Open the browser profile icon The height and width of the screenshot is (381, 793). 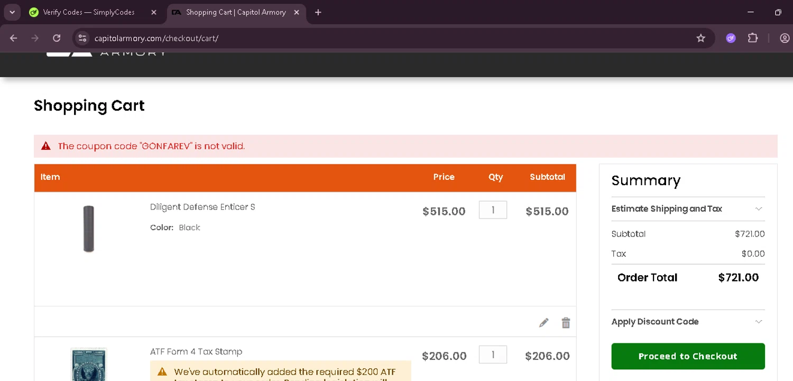tap(785, 38)
